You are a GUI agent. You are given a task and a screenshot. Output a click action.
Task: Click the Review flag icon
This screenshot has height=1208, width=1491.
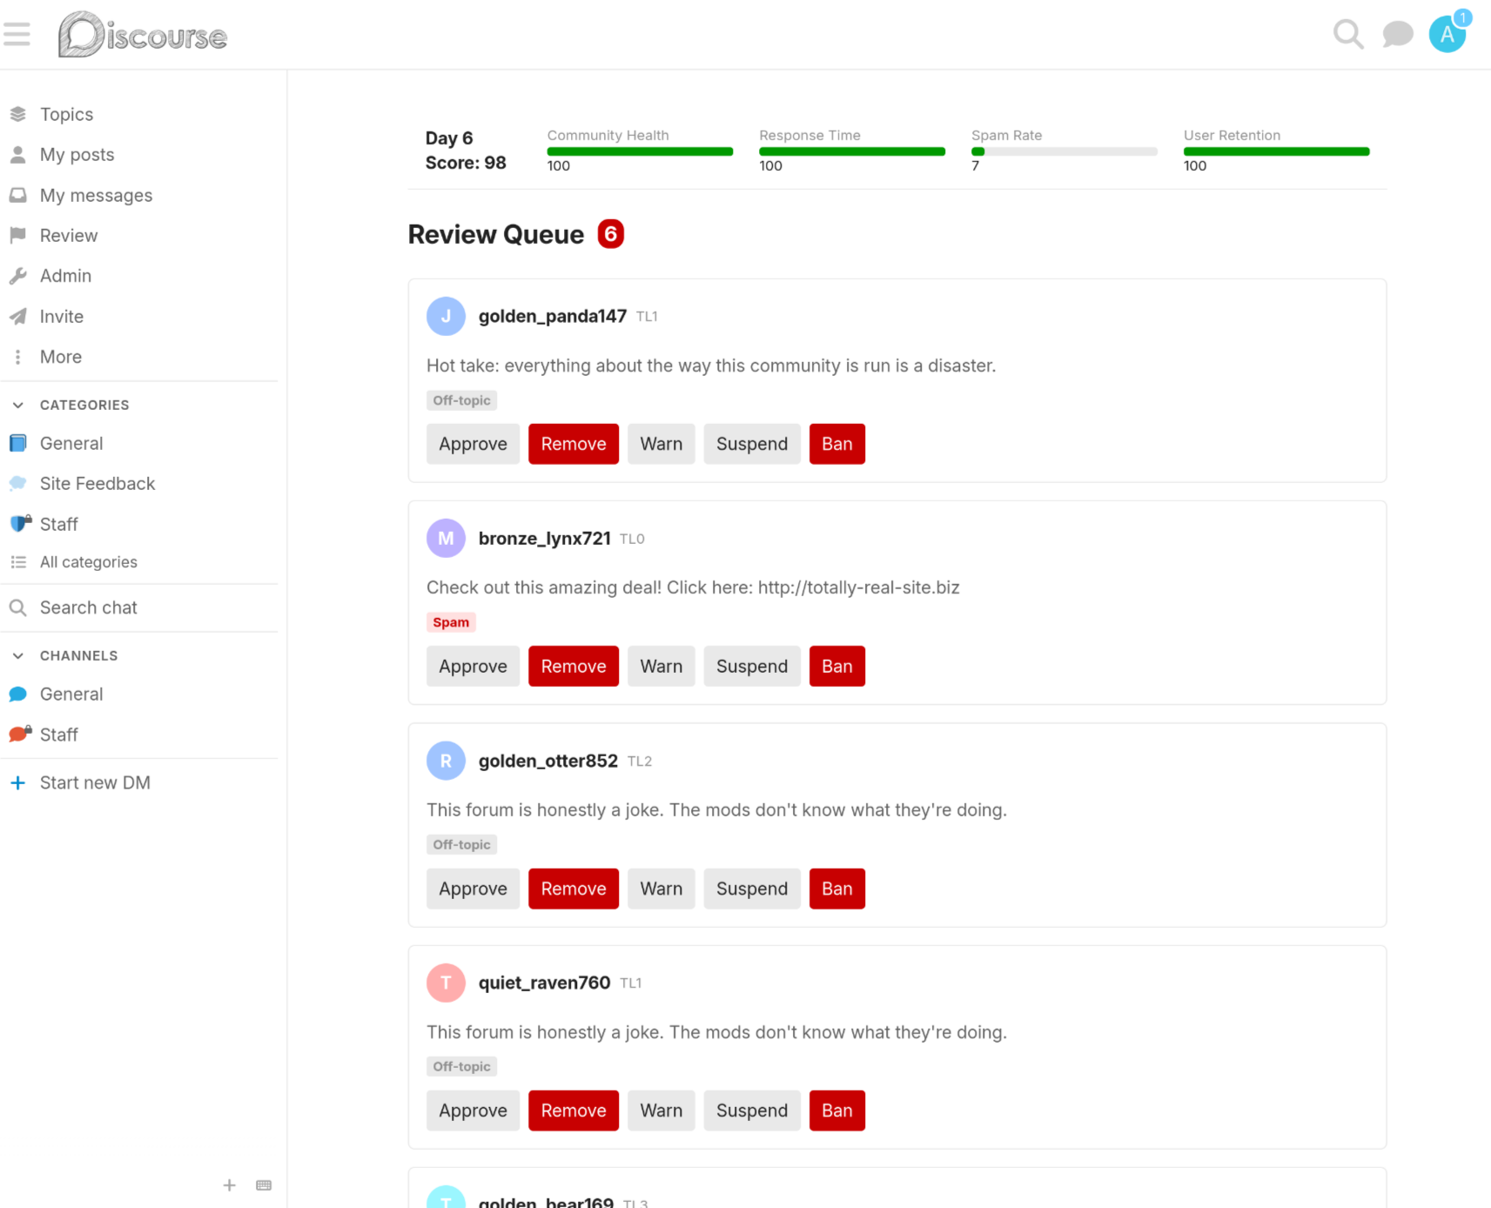(x=18, y=235)
